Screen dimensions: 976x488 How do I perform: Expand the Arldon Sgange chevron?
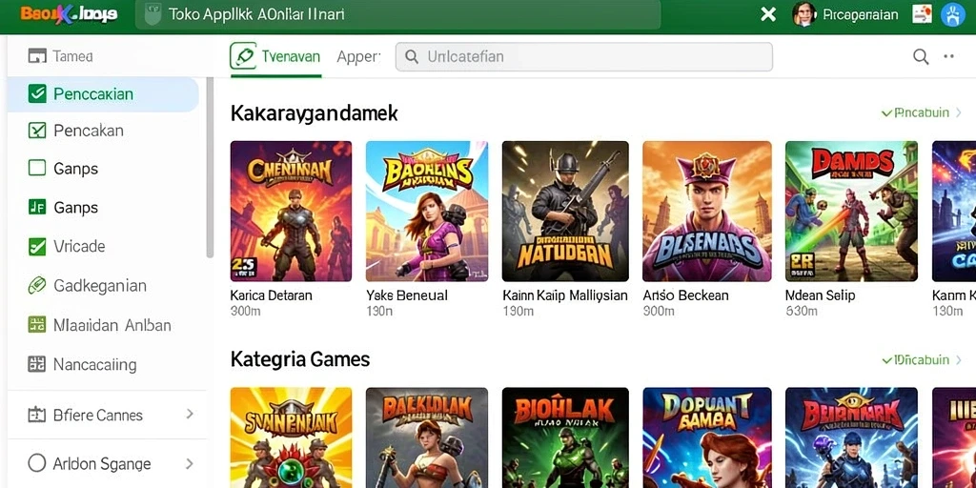pyautogui.click(x=190, y=464)
